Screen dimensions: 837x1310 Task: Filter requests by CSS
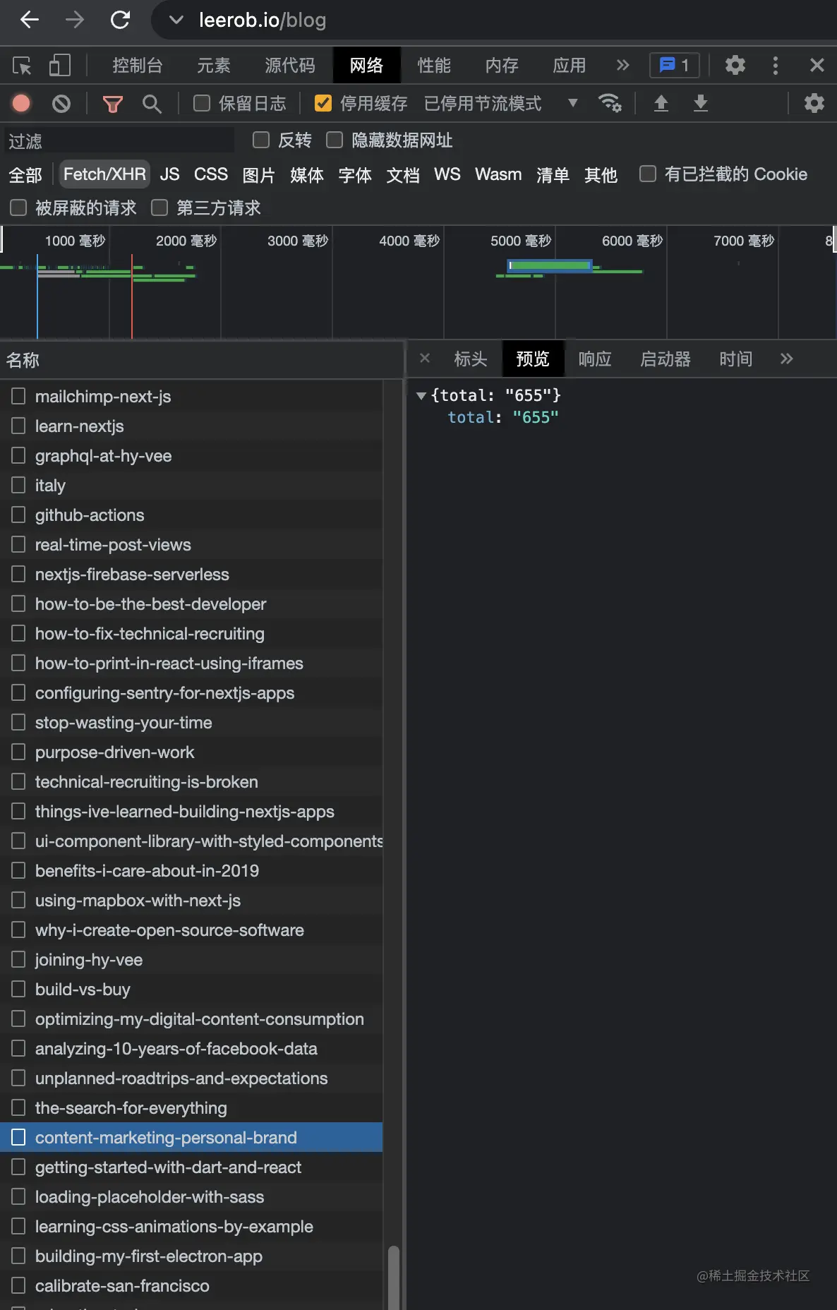pyautogui.click(x=211, y=174)
